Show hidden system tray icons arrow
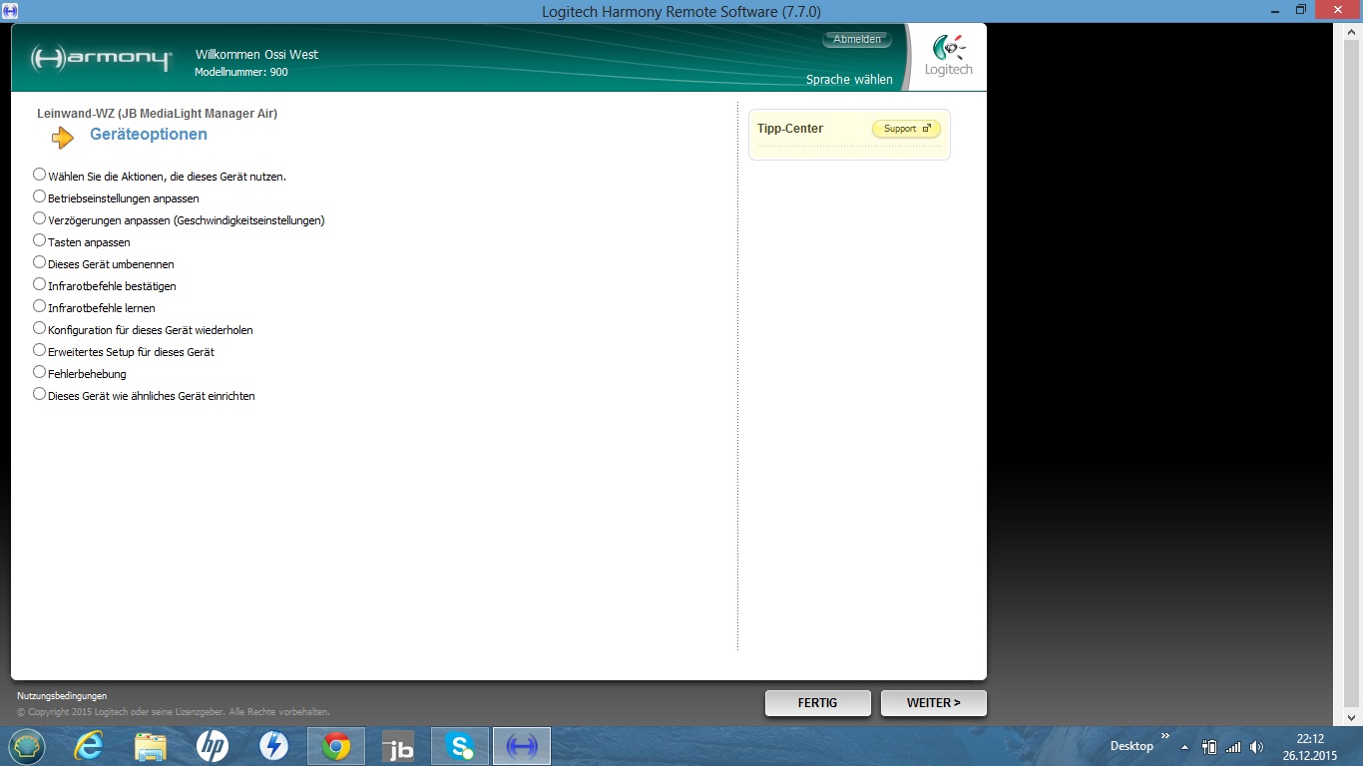 click(x=1184, y=747)
